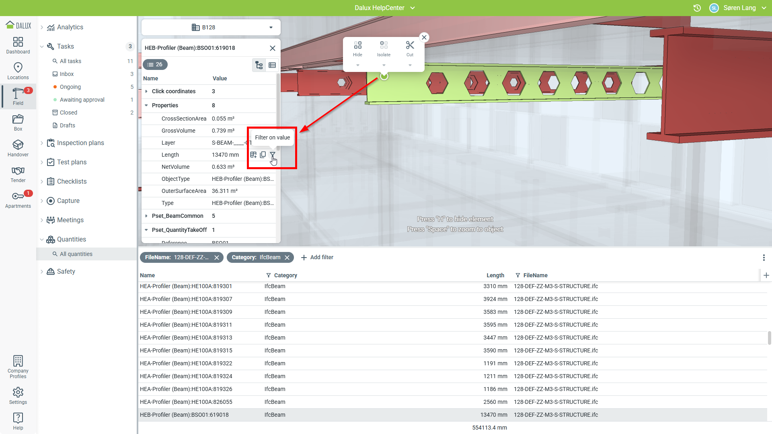Click the copy value icon in Length row
This screenshot has width=772, height=434.
263,155
